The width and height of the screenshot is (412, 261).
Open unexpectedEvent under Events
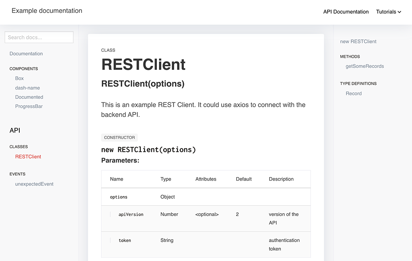tap(34, 184)
